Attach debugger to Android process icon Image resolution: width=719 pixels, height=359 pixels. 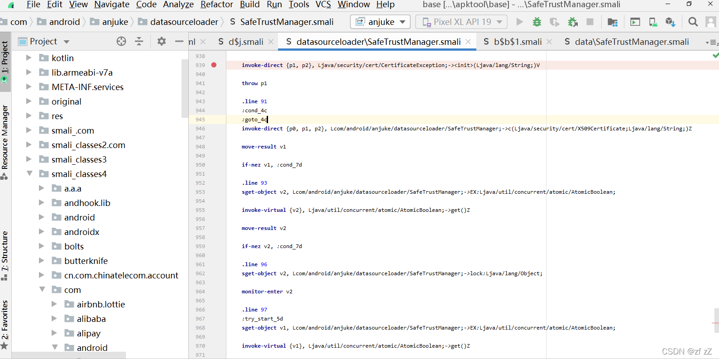click(573, 22)
